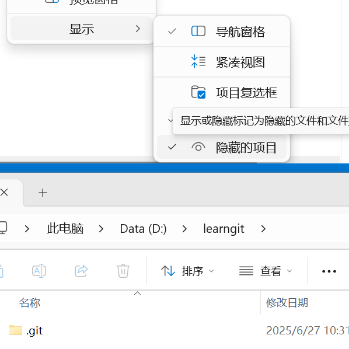Click the 查看 view lines icon

(x=246, y=271)
